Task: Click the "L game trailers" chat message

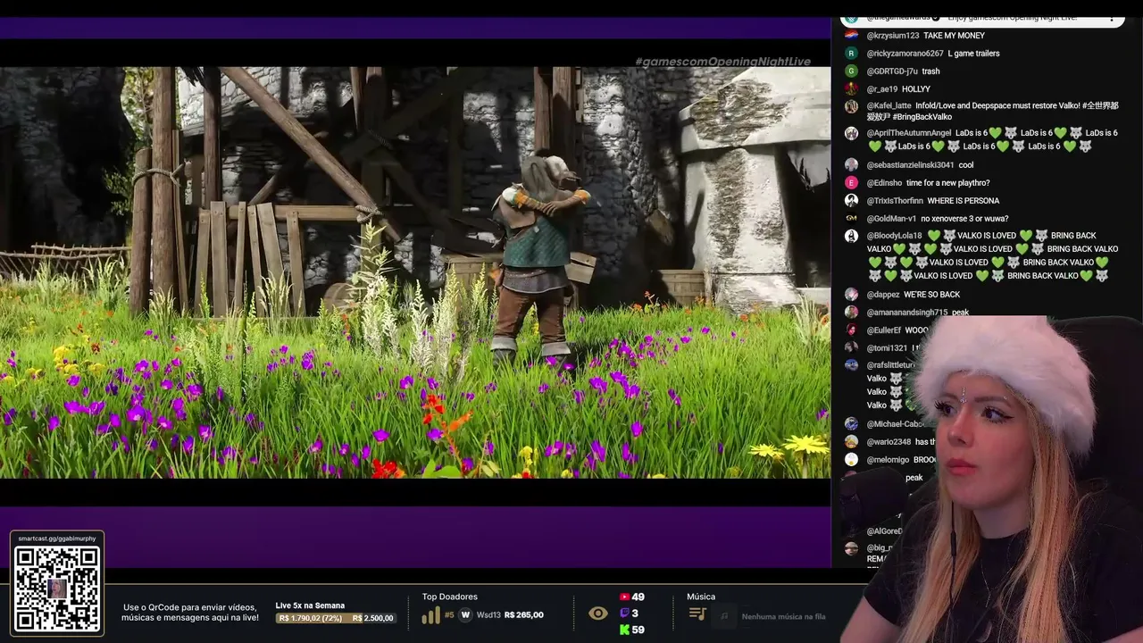Action: (x=973, y=54)
